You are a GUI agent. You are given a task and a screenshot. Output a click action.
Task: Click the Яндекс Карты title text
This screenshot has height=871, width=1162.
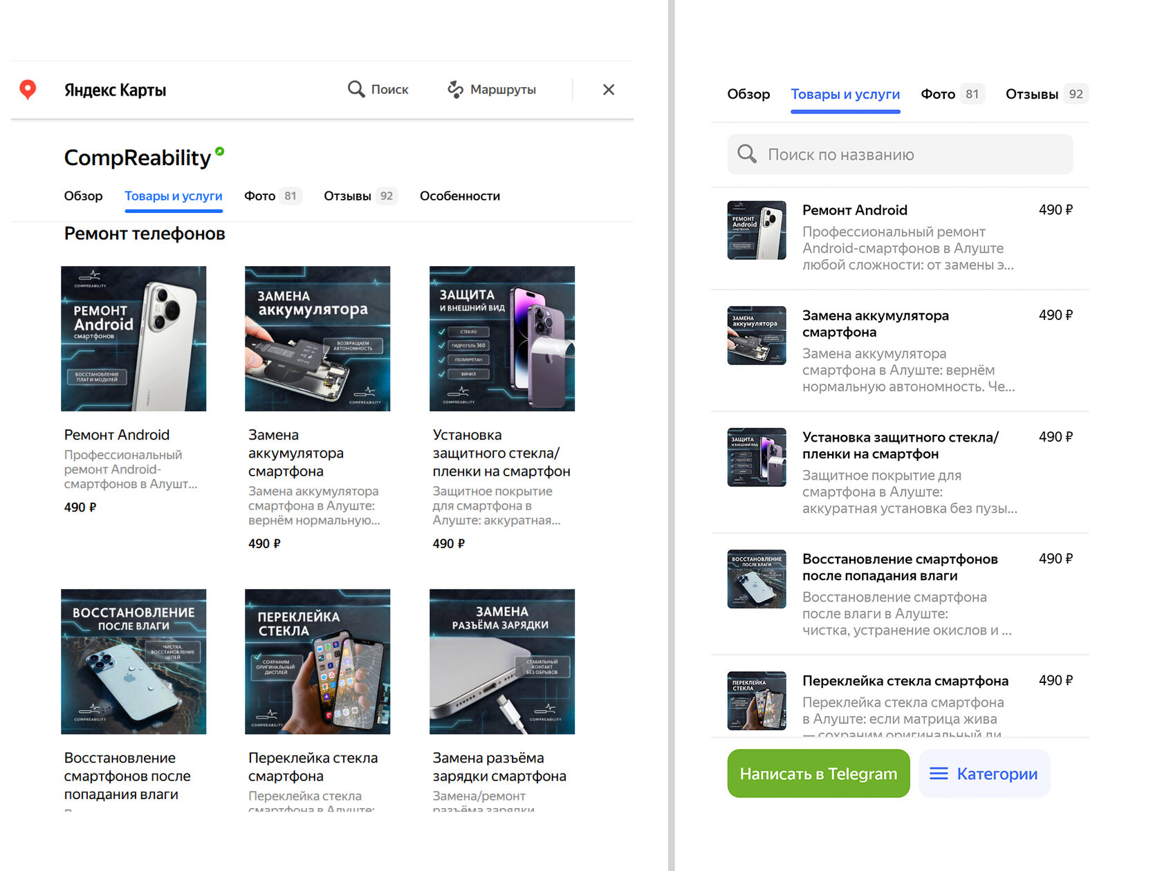[x=116, y=90]
